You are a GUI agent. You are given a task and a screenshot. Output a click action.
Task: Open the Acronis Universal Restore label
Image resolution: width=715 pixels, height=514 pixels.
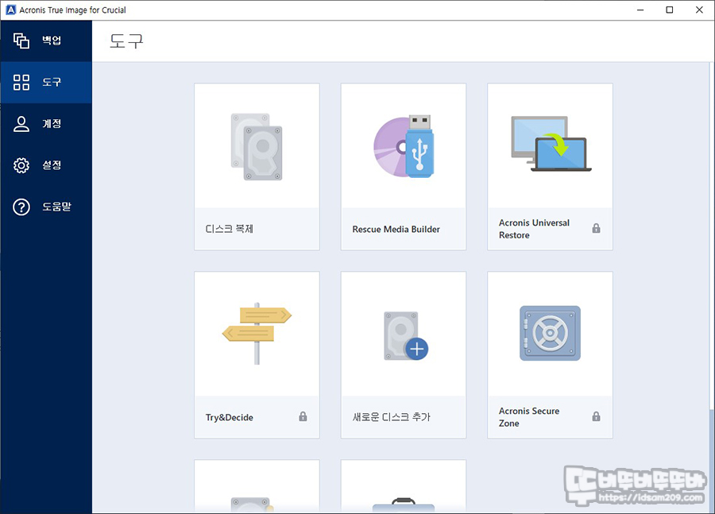534,229
